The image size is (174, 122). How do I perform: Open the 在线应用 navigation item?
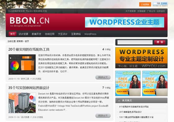click(50, 34)
